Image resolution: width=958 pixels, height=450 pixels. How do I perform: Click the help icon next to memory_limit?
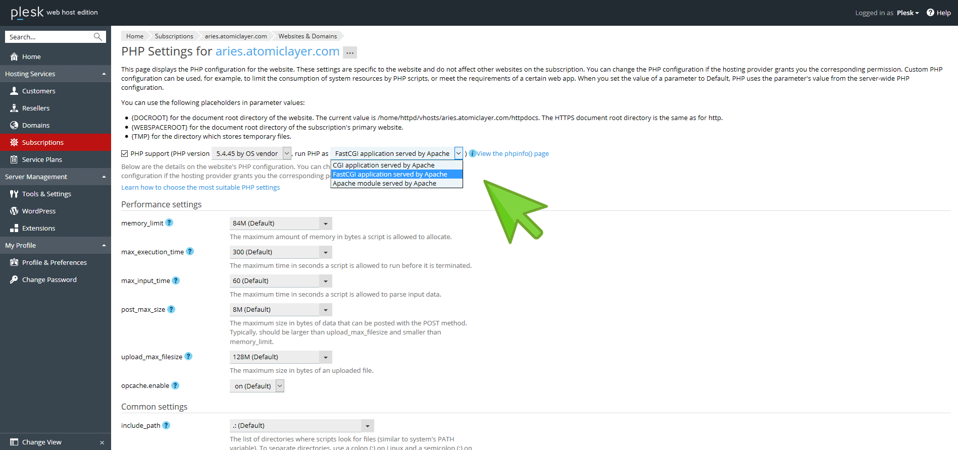[x=169, y=222]
